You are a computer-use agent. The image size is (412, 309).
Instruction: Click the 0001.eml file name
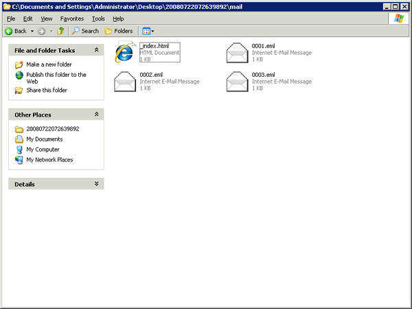click(263, 46)
